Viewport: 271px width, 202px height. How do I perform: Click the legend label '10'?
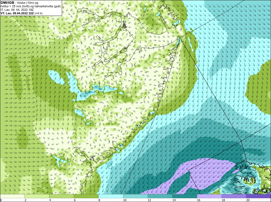(x=125, y=200)
